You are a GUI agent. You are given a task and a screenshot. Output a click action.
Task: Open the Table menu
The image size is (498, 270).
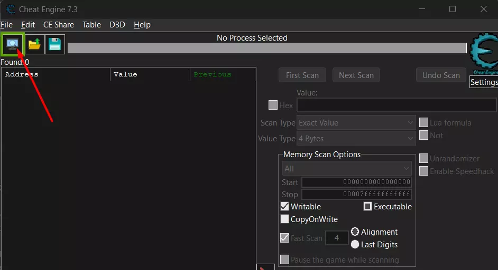click(91, 25)
